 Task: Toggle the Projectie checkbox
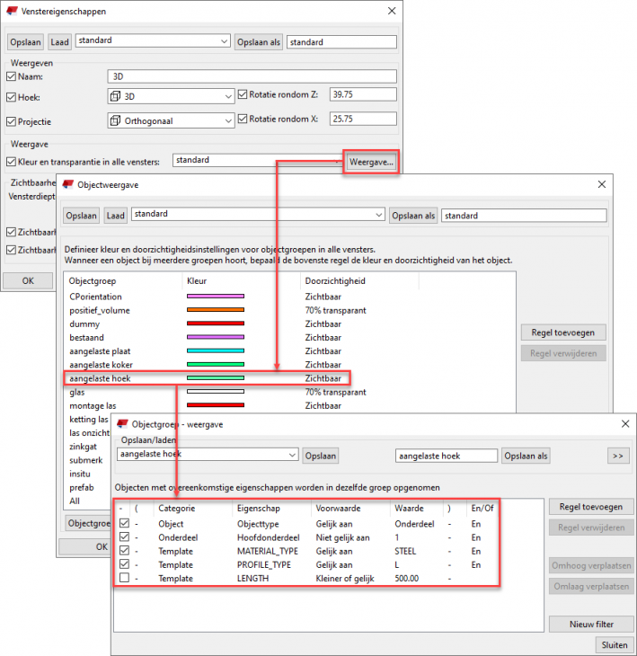coord(12,121)
